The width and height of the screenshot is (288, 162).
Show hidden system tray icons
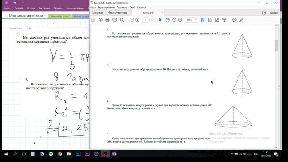[x=232, y=154]
